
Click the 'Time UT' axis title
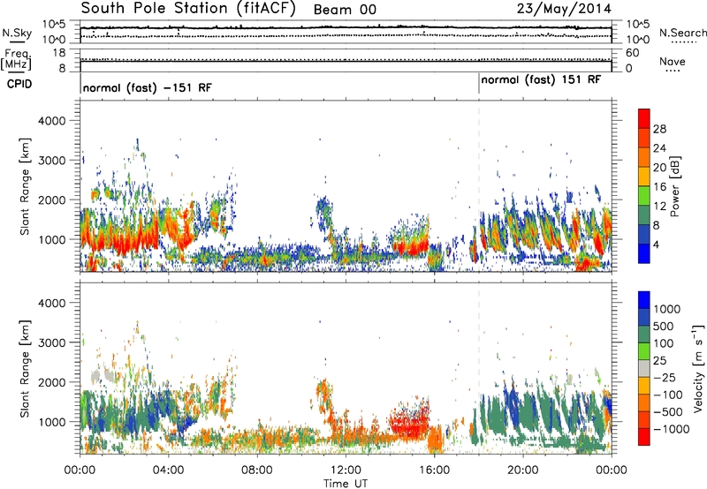point(346,484)
